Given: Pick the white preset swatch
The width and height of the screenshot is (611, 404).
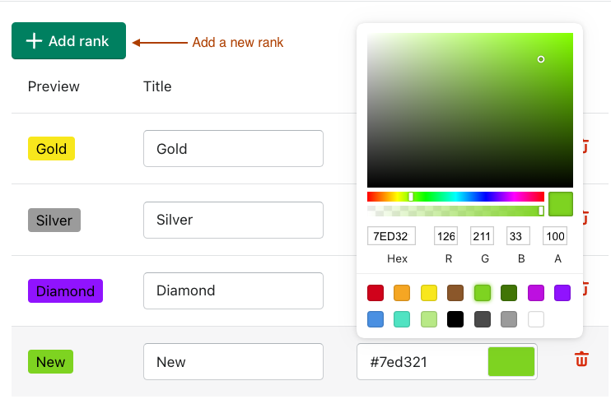Looking at the screenshot, I should pos(535,319).
